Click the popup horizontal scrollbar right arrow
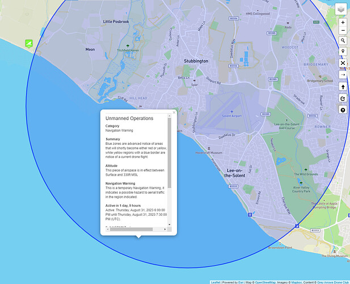Image resolution: width=350 pixels, height=284 pixels. pyautogui.click(x=165, y=229)
